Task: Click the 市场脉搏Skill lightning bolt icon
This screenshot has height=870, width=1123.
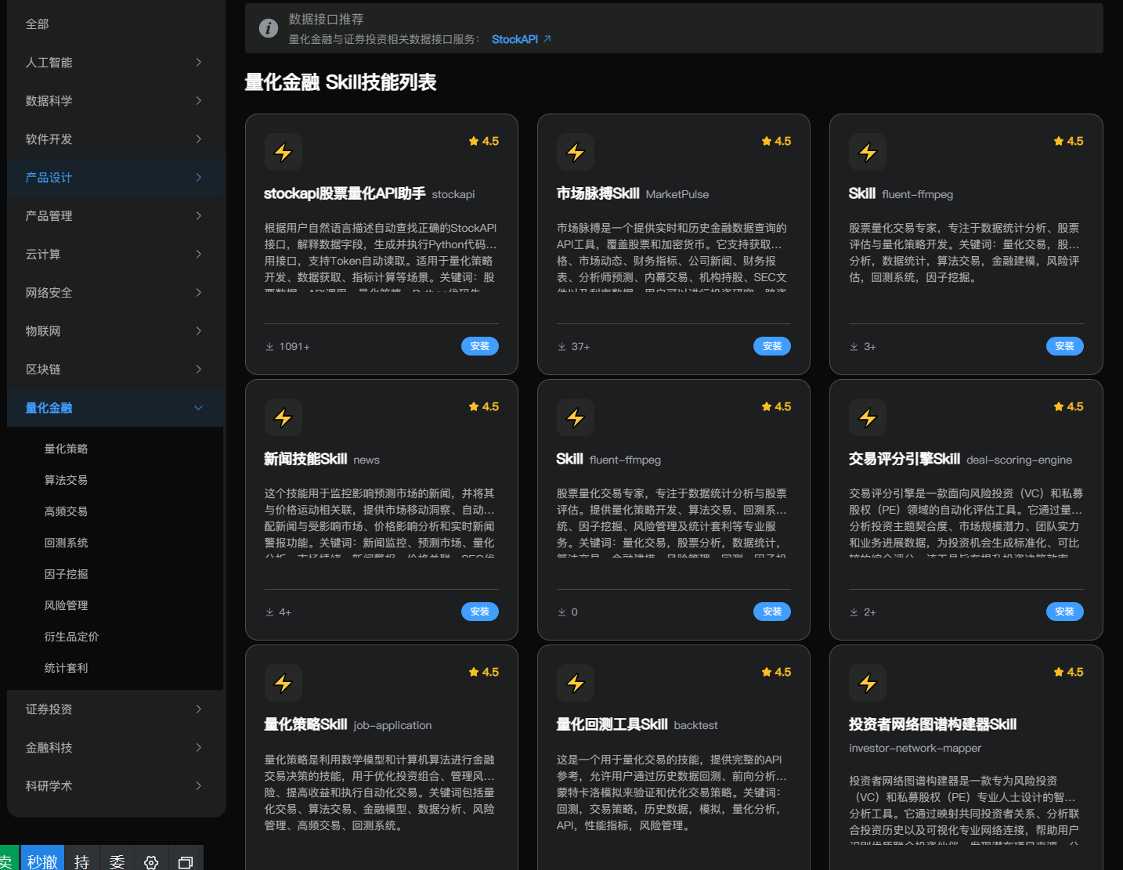Action: (576, 152)
